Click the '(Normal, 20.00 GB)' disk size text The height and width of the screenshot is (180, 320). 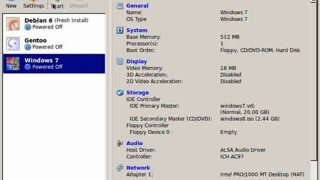[x=244, y=112]
